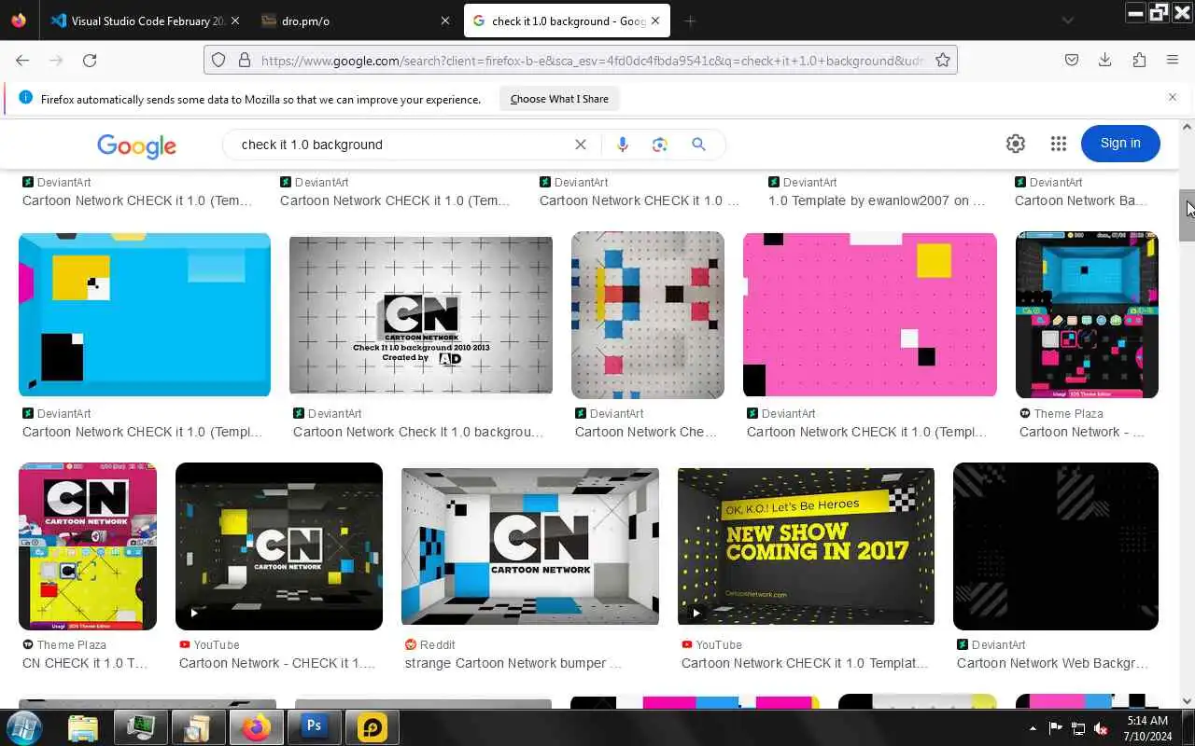Image resolution: width=1195 pixels, height=746 pixels.
Task: Open the Firefox hamburger application menu
Action: [1173, 60]
